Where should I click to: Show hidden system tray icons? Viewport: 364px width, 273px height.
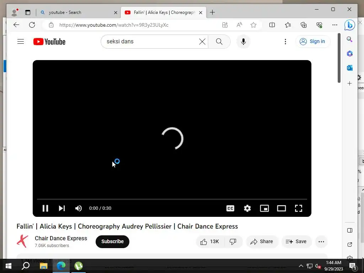point(301,266)
